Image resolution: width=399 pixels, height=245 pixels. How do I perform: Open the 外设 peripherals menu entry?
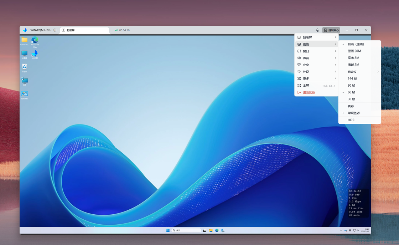[316, 72]
